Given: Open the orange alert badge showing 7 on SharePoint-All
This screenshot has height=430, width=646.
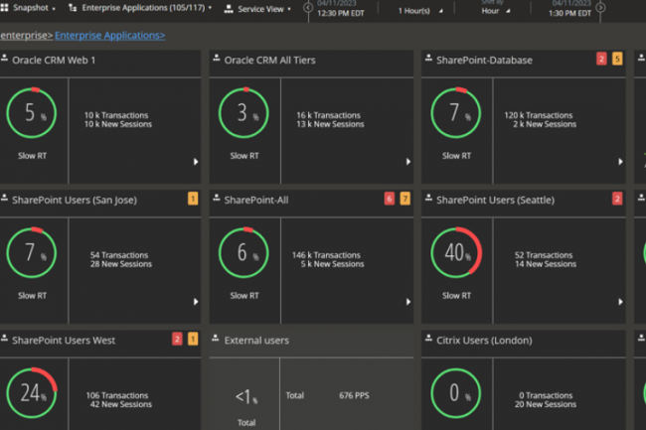Looking at the screenshot, I should click(405, 199).
